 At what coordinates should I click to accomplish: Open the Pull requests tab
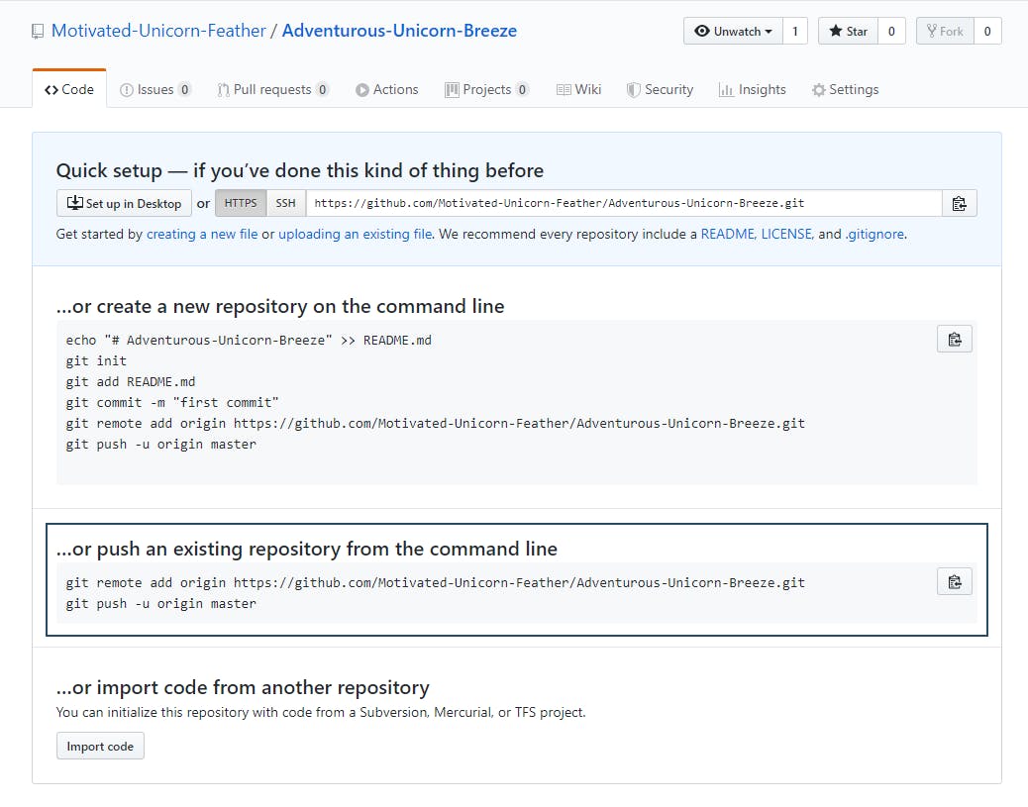(272, 89)
